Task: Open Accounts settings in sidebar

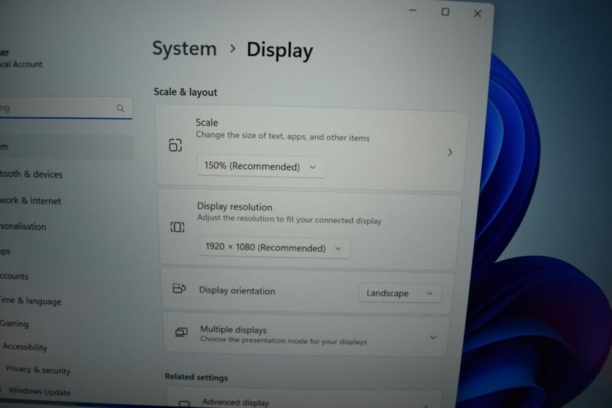Action: tap(15, 276)
